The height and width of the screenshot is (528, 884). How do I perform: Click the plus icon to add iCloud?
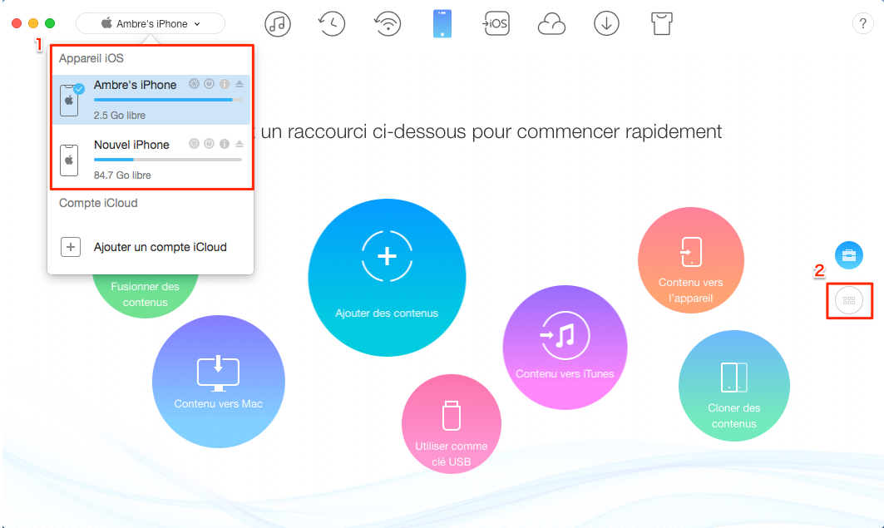[71, 247]
